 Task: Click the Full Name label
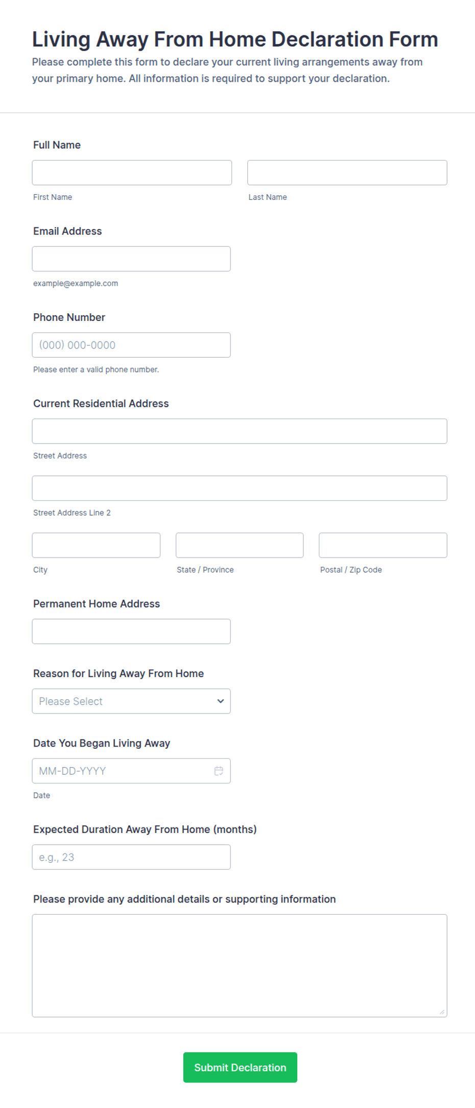point(57,145)
